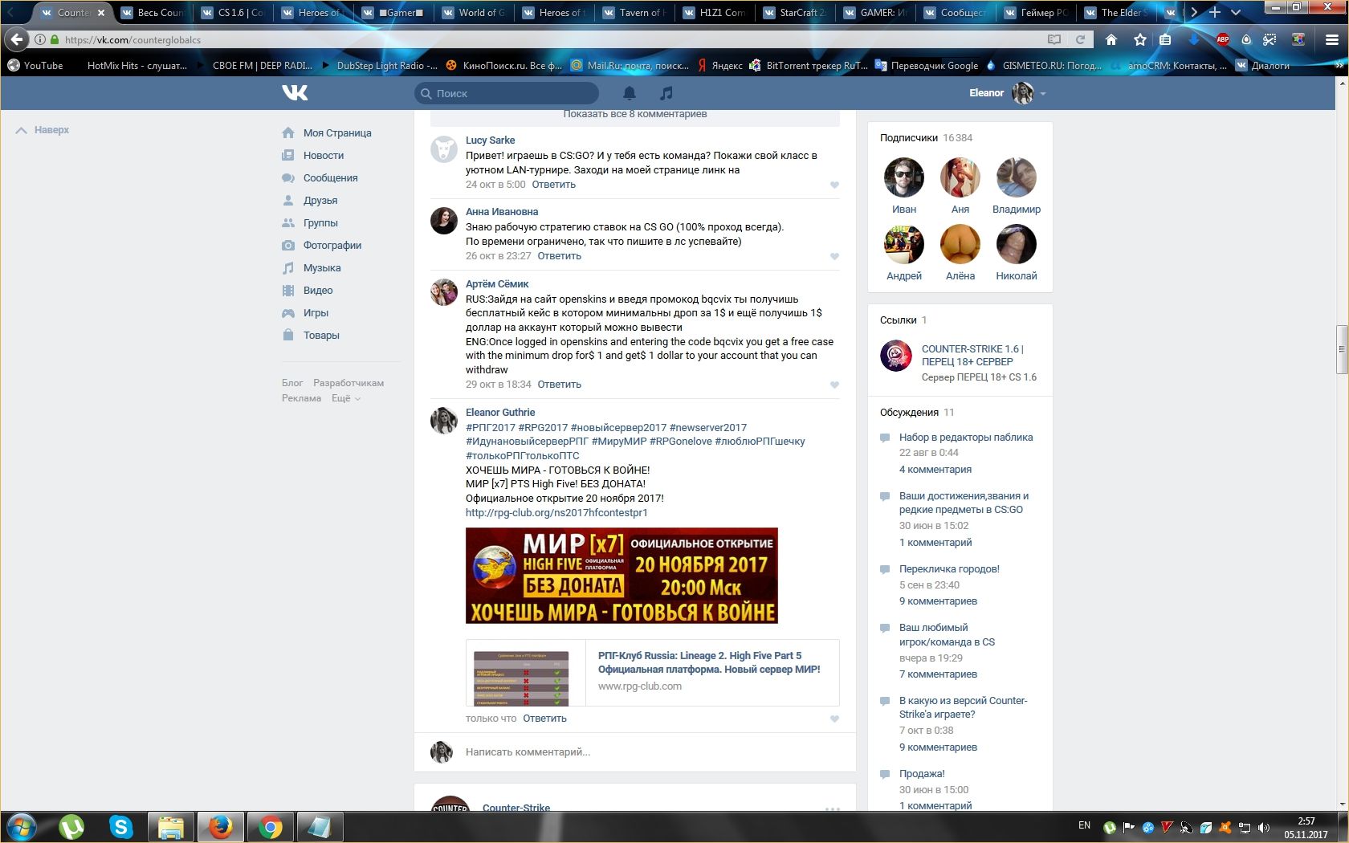Switch to the The Elder S browser tab
The width and height of the screenshot is (1349, 843).
[1115, 12]
